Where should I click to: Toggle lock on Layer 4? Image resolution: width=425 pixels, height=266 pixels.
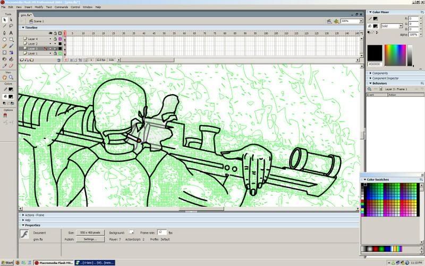pos(55,39)
